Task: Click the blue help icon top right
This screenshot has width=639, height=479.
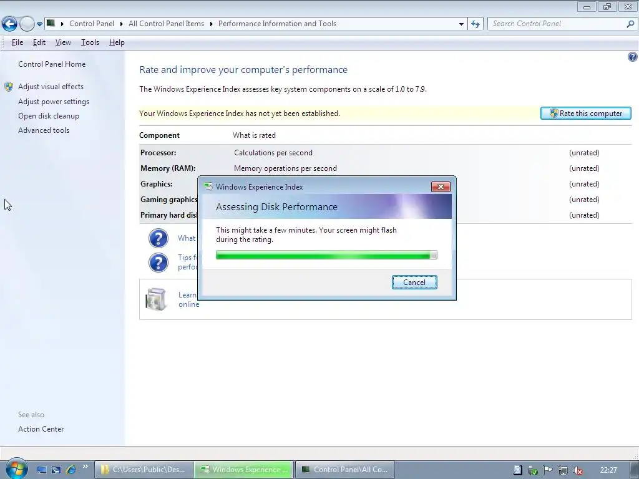Action: click(x=632, y=57)
